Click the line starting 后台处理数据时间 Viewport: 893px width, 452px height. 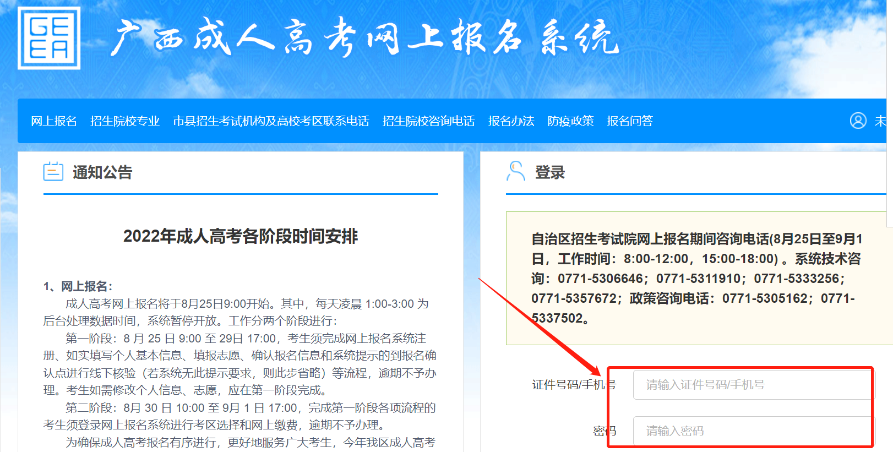click(190, 321)
